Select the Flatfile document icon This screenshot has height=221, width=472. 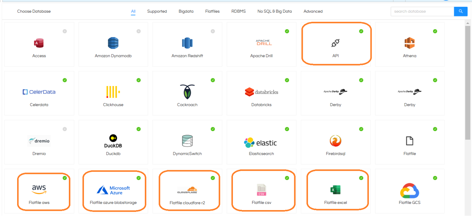(x=409, y=141)
